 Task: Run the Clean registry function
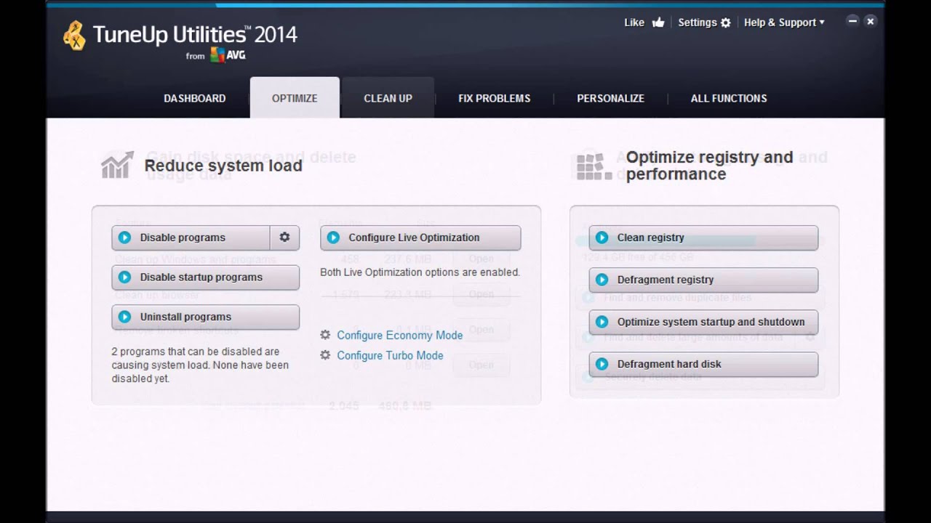click(x=703, y=238)
